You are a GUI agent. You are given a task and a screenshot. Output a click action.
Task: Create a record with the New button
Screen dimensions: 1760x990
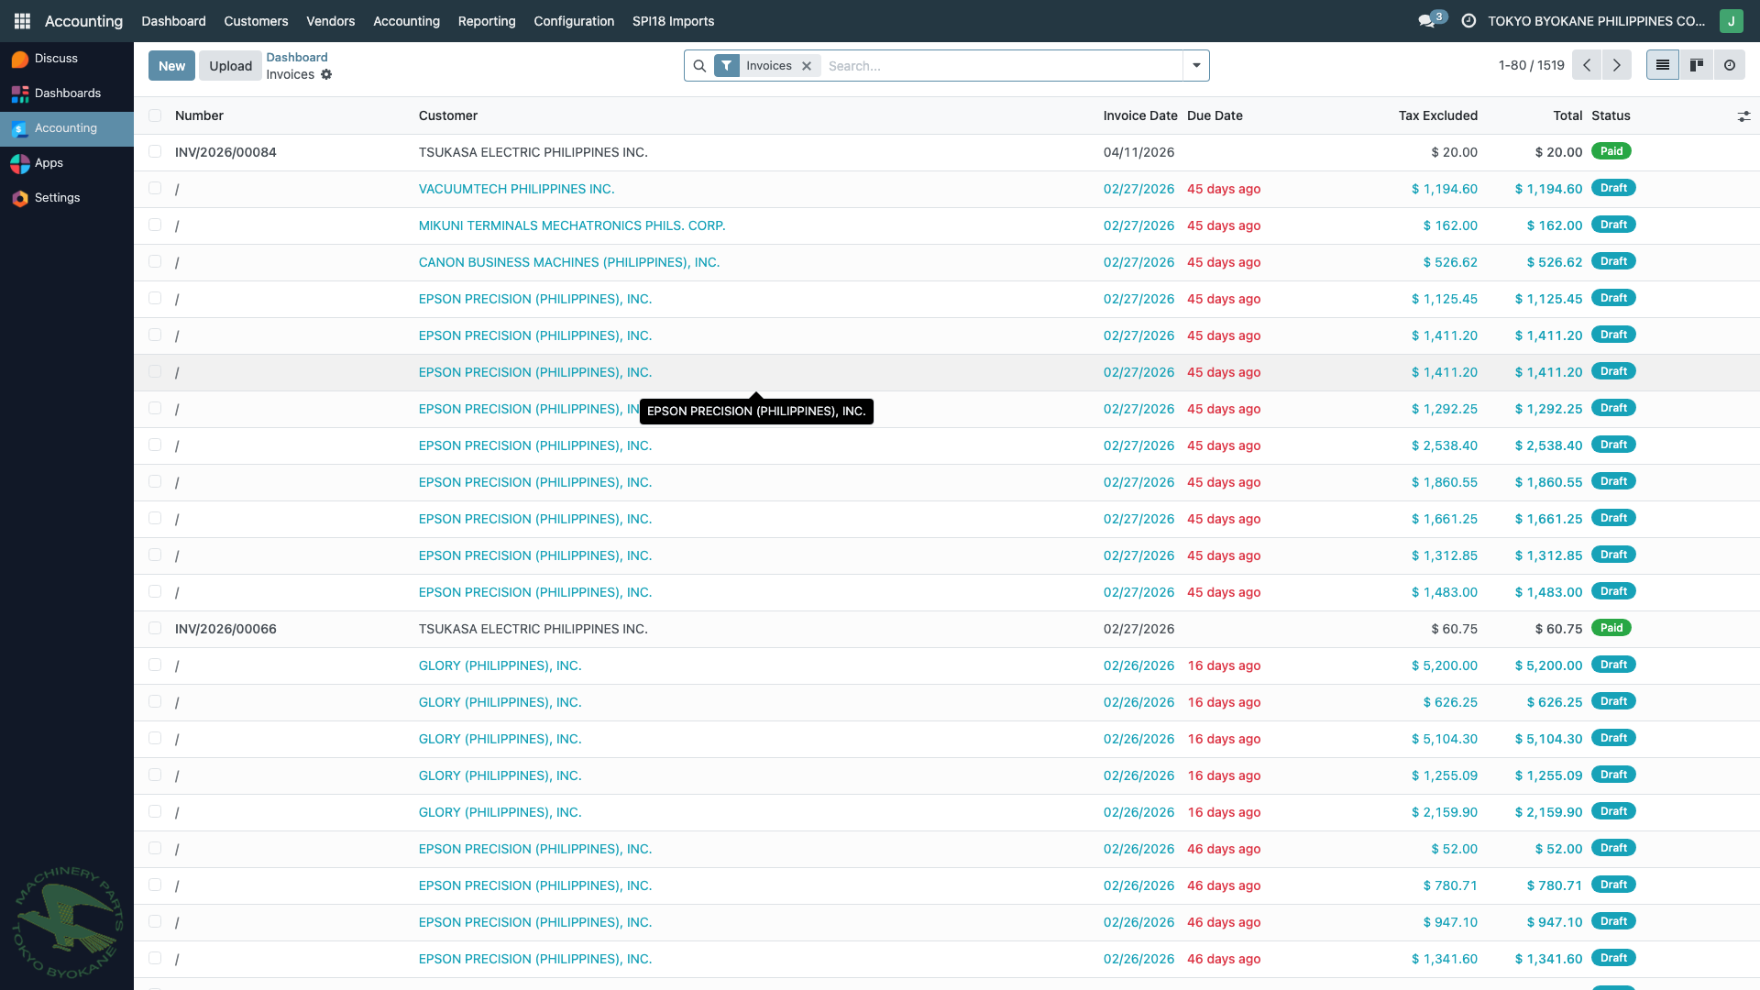point(170,65)
